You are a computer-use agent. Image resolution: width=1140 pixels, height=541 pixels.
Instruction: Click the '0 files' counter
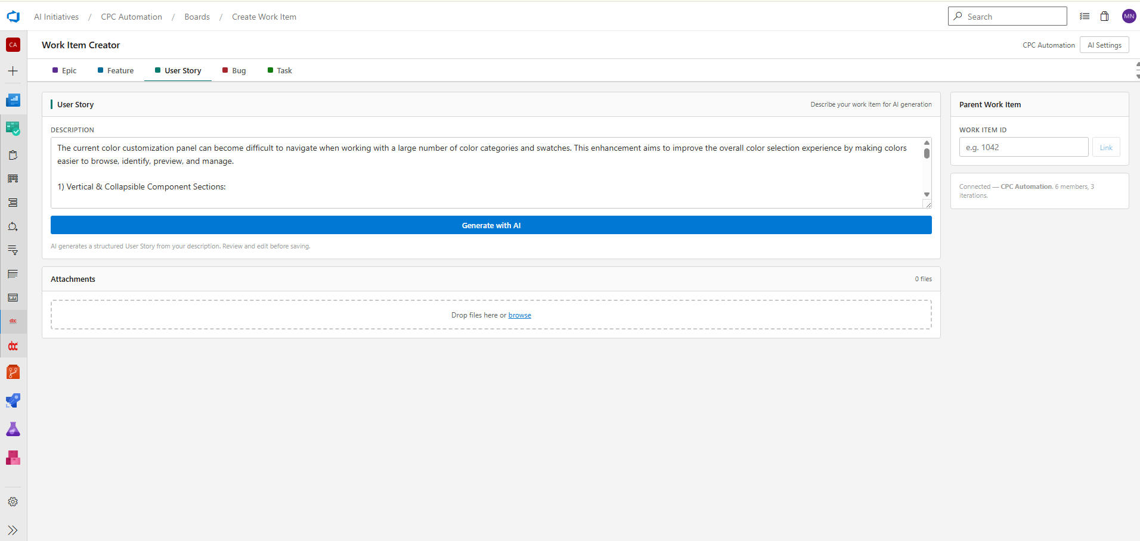(923, 279)
